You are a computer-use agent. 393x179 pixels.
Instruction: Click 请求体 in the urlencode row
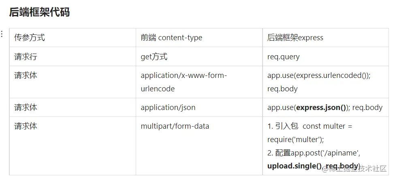click(26, 75)
